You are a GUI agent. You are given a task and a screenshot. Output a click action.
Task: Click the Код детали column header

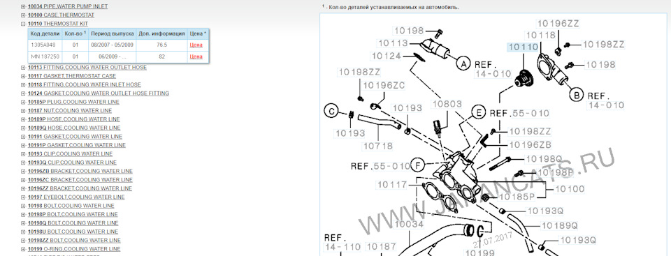pos(45,33)
